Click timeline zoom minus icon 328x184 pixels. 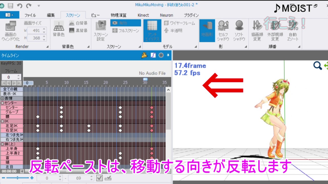3,178
